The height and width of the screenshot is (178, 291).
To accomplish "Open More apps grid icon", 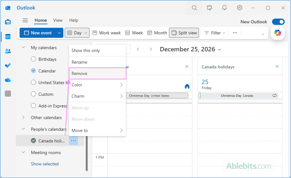I will point(8,94).
